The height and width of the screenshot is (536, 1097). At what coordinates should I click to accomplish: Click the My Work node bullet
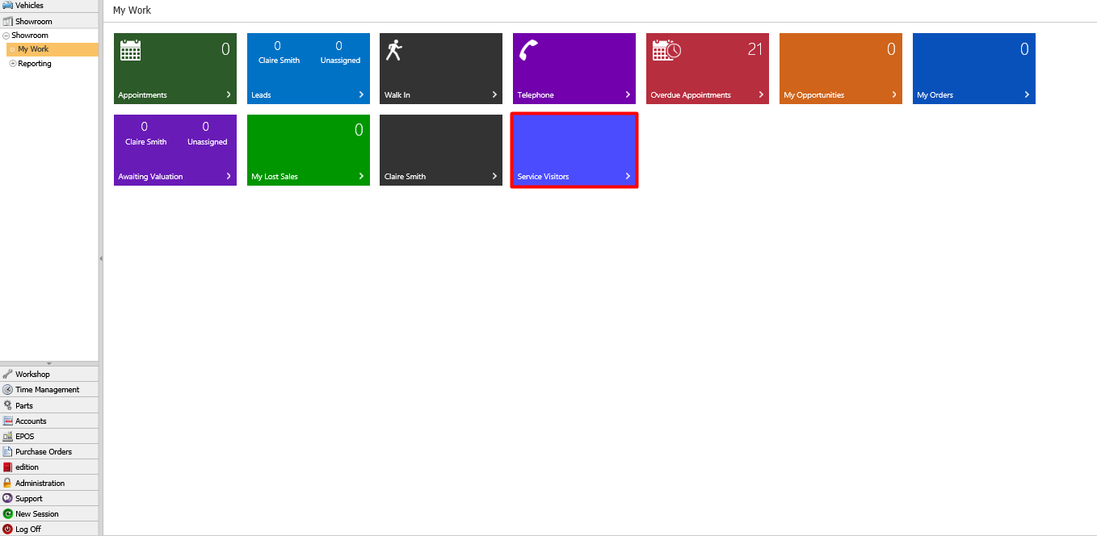(x=12, y=49)
